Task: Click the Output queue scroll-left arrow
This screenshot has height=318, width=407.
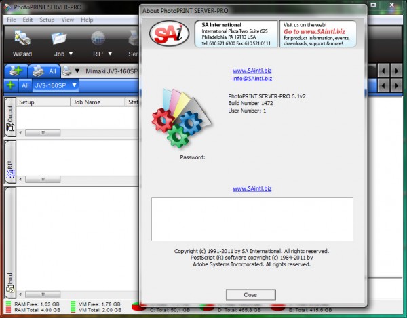Action: 20,133
